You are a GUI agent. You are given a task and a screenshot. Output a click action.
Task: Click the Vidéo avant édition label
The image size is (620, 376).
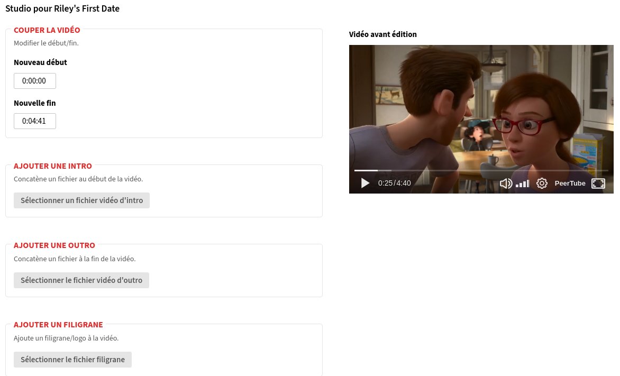click(x=383, y=34)
